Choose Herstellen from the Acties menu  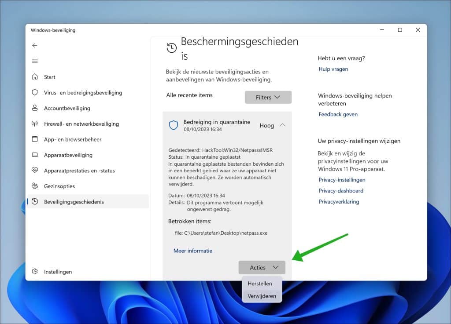click(x=260, y=284)
